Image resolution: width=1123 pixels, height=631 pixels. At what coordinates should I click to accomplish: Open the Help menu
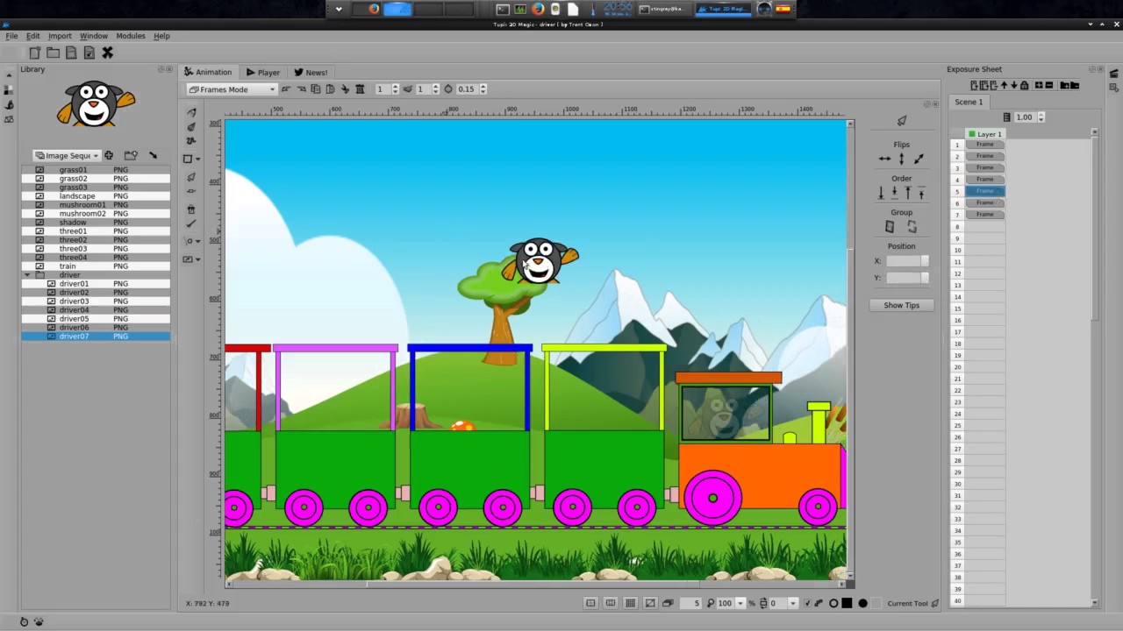[161, 36]
